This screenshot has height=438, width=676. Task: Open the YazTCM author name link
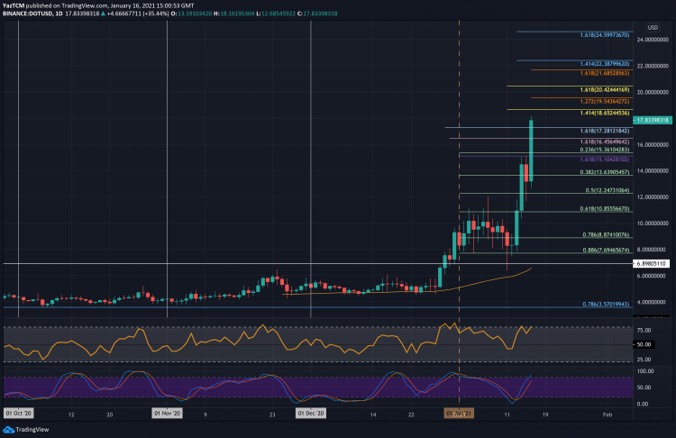(x=14, y=5)
